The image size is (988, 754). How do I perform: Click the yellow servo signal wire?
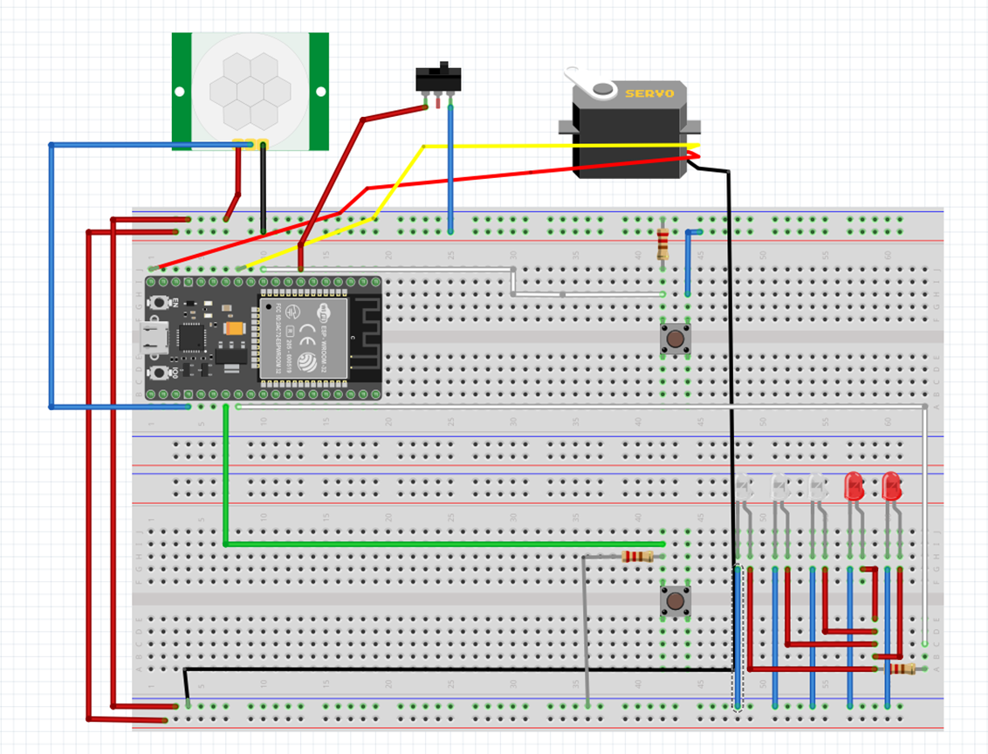[559, 146]
